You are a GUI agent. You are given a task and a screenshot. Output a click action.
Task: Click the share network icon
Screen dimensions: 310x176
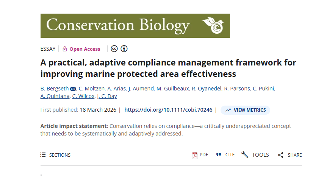pos(281,155)
